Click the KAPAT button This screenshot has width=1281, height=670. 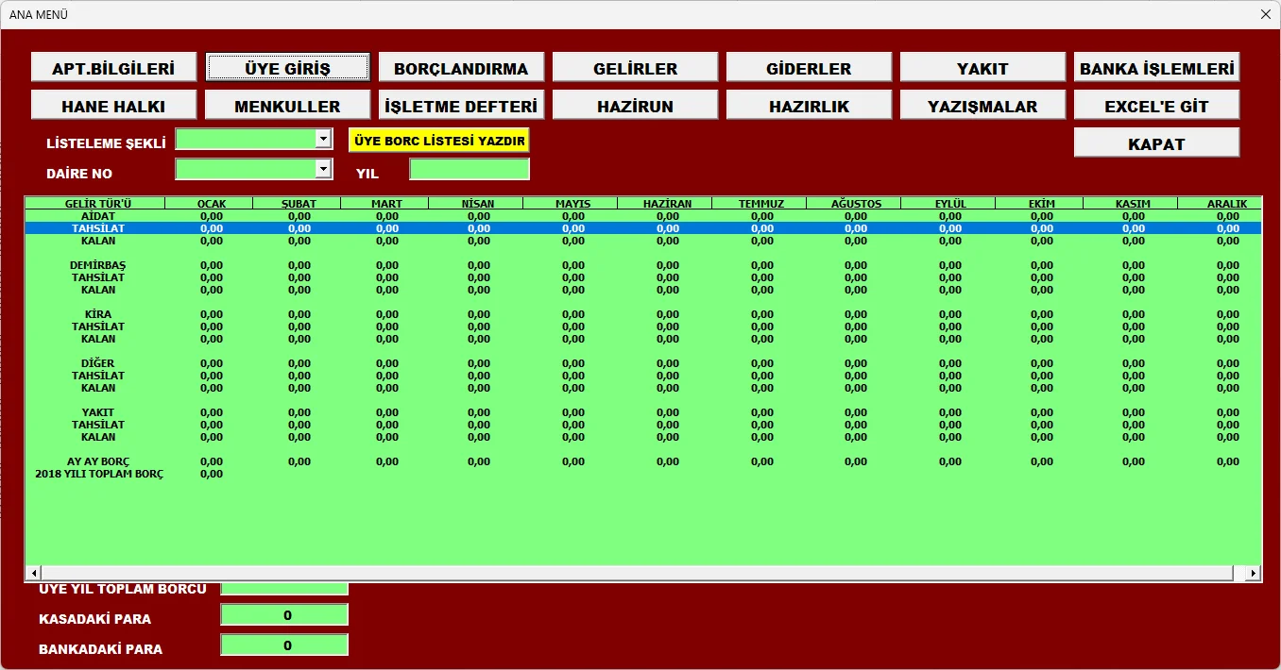click(1156, 143)
